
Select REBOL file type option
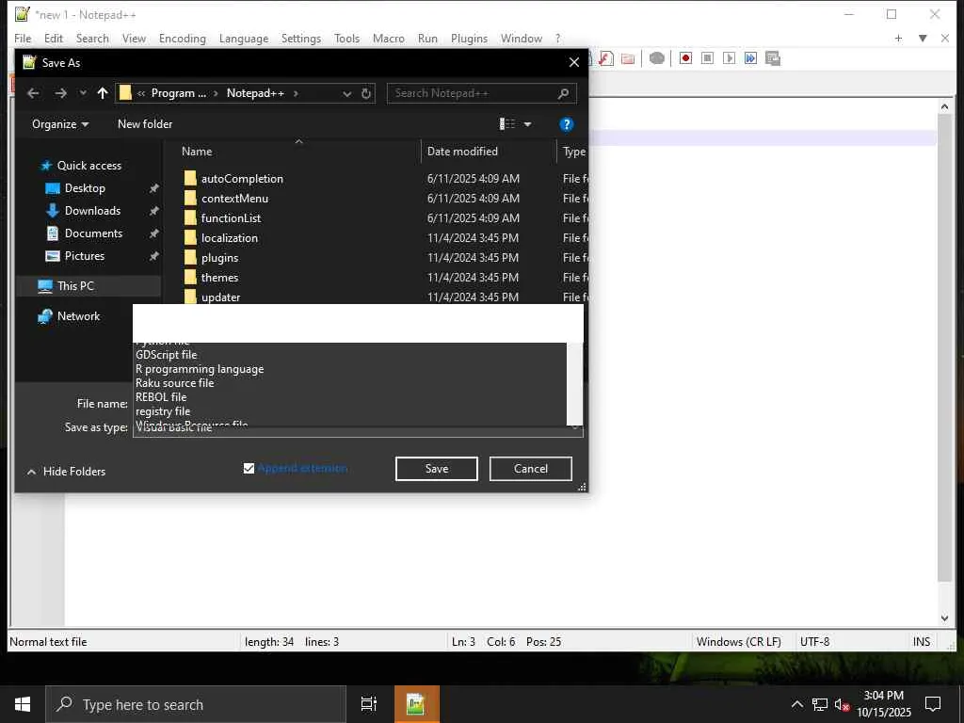point(350,397)
